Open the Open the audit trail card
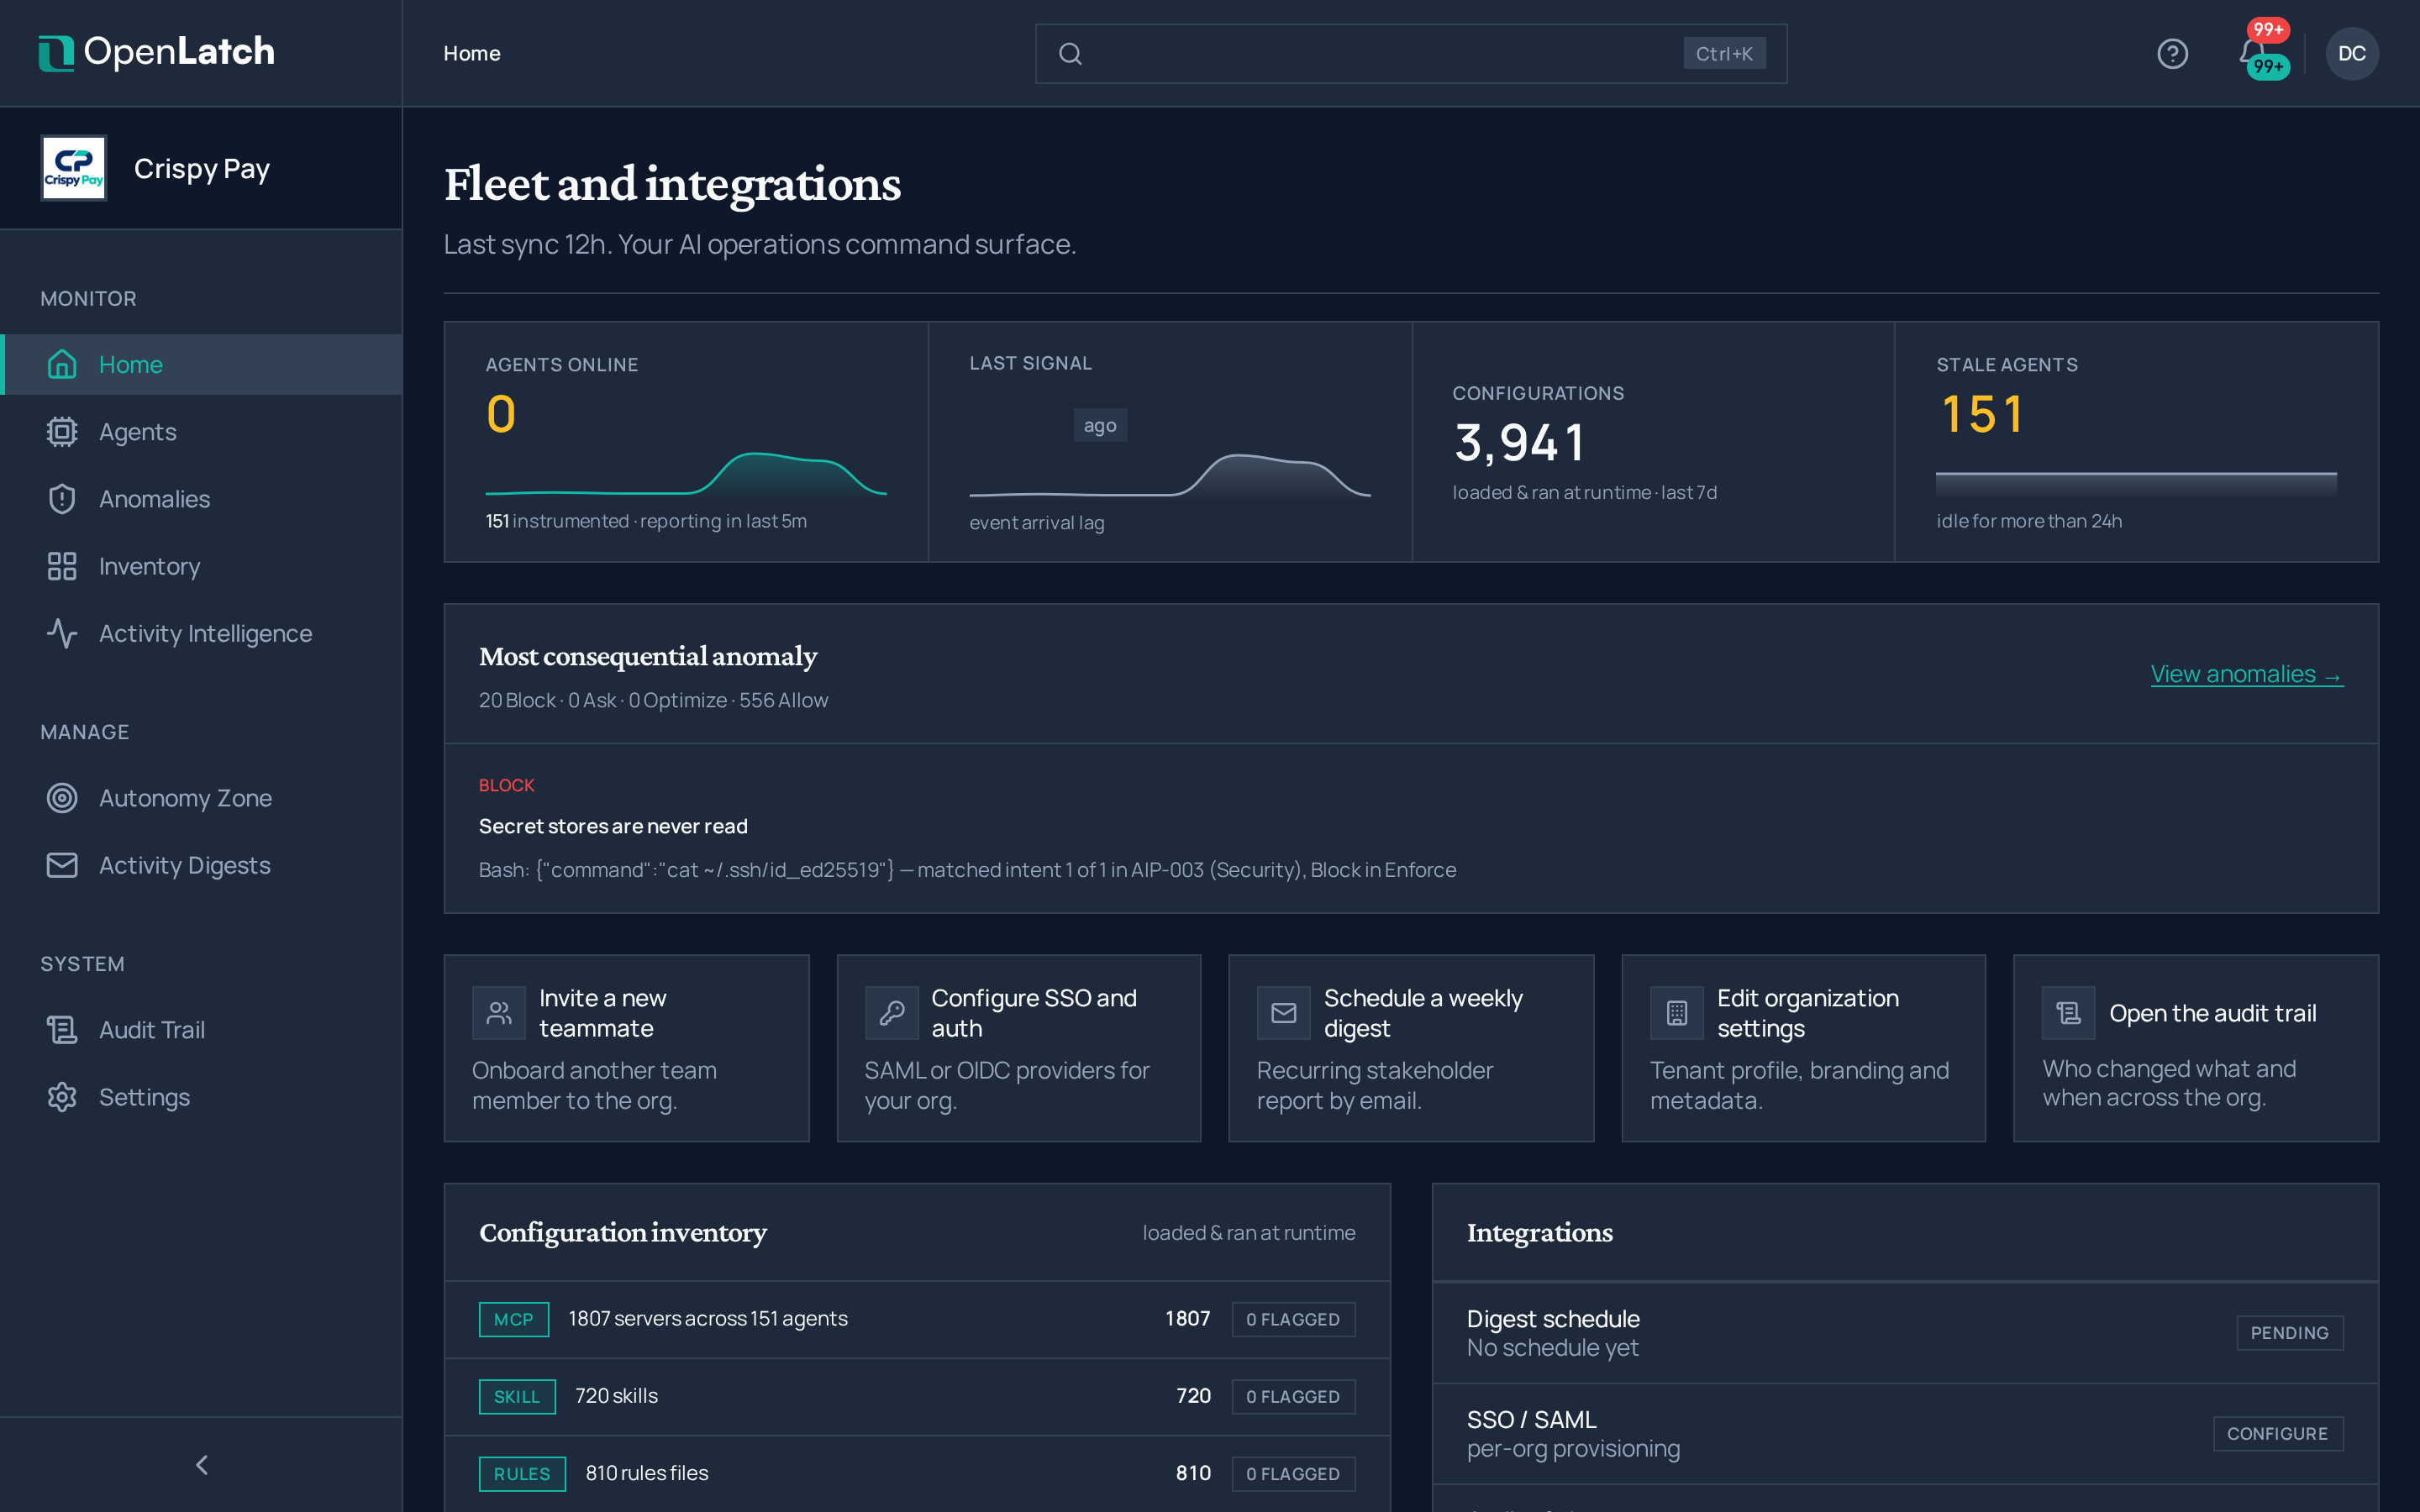The image size is (2420, 1512). tap(2196, 1048)
